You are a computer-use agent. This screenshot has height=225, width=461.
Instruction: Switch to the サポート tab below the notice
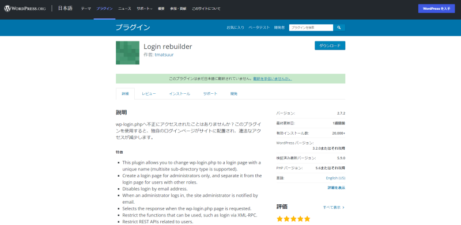210,94
